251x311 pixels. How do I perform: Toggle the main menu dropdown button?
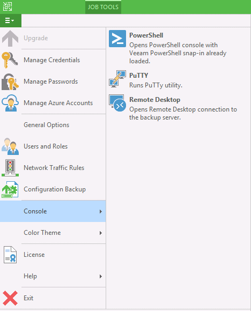11,20
